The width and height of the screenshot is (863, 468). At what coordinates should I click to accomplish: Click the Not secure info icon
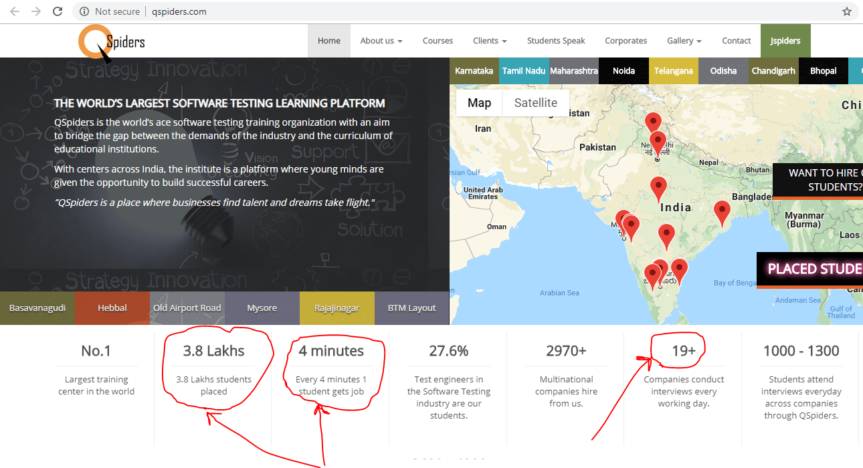(84, 11)
